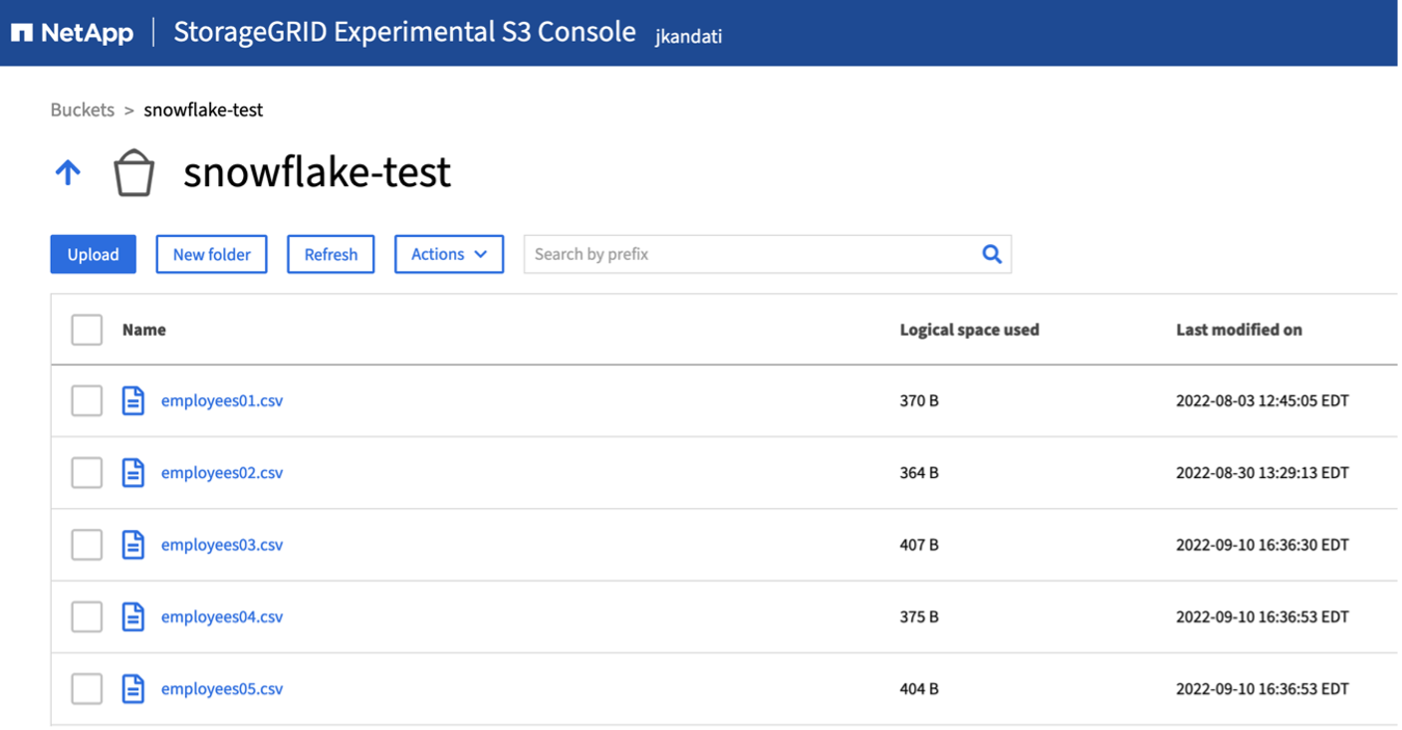Go to Buckets in the breadcrumb
This screenshot has height=730, width=1402.
(x=83, y=110)
